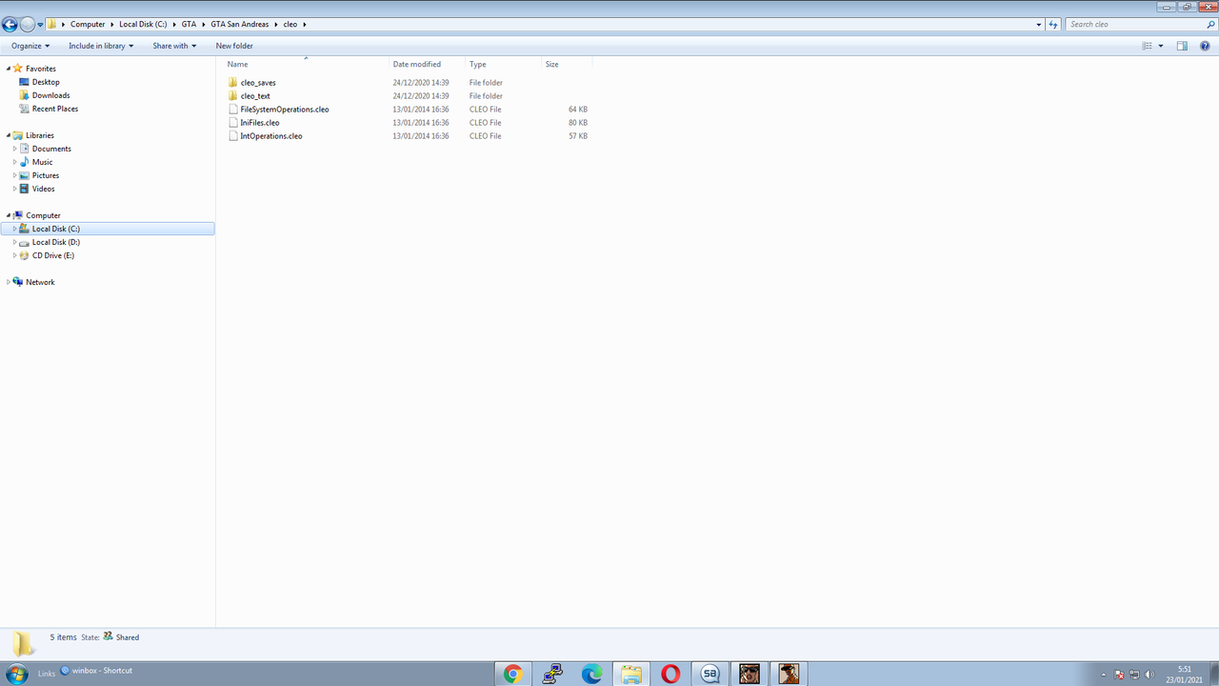Image resolution: width=1219 pixels, height=686 pixels.
Task: Sort files by the Name column
Action: pos(307,64)
